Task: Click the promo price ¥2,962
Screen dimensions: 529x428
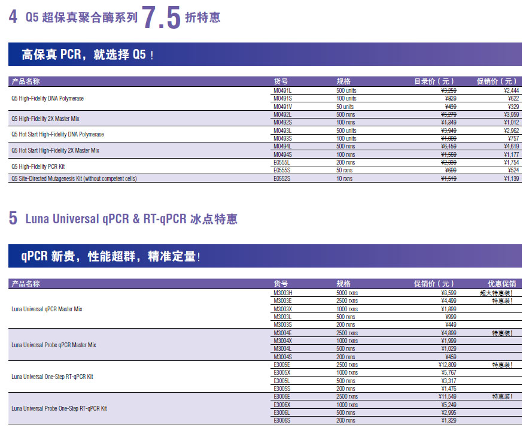Action: pos(512,130)
